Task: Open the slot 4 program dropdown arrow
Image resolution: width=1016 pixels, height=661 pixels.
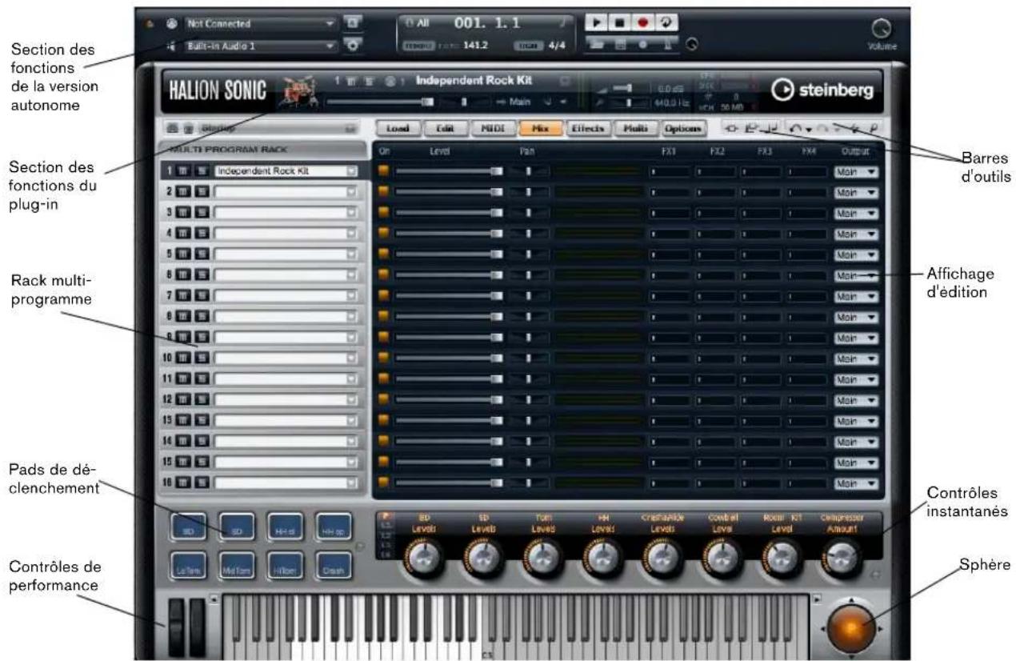Action: click(351, 233)
